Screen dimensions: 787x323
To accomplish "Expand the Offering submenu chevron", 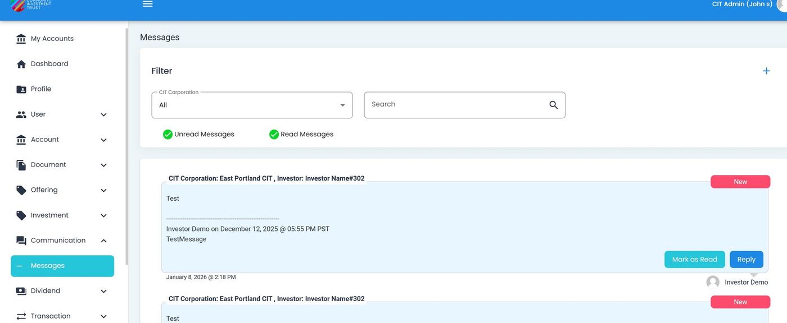I will click(103, 191).
